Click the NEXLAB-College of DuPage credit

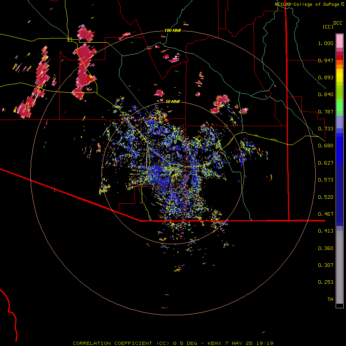pos(309,4)
